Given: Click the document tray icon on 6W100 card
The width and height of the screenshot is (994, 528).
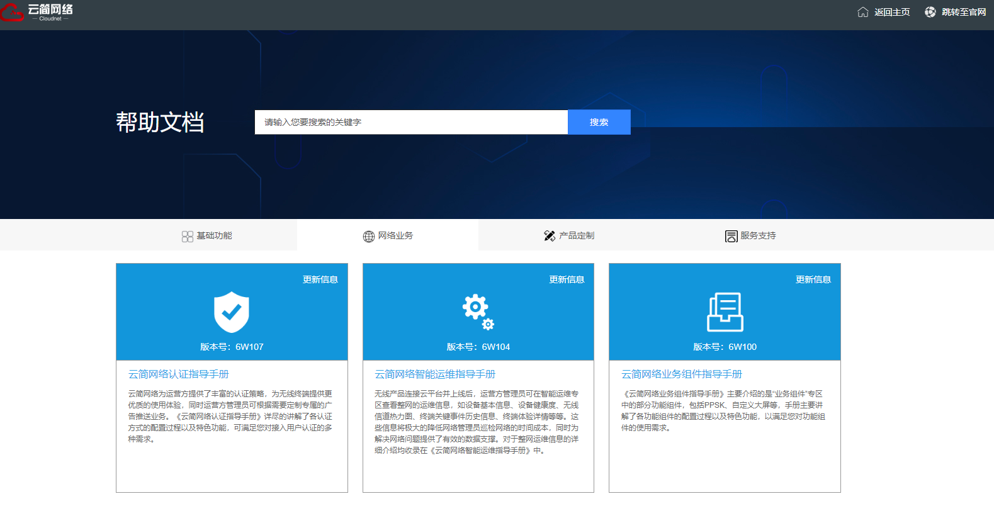Looking at the screenshot, I should [725, 312].
